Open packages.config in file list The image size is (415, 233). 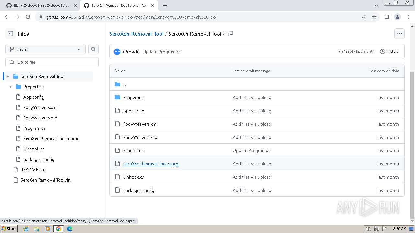pyautogui.click(x=138, y=190)
